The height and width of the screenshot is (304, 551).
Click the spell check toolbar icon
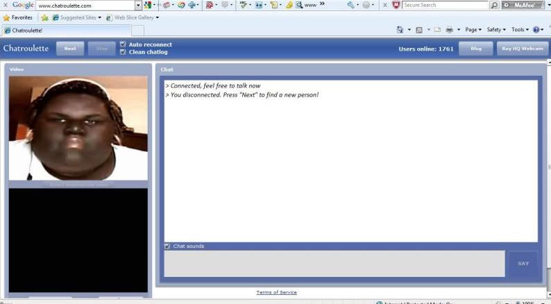pos(243,5)
